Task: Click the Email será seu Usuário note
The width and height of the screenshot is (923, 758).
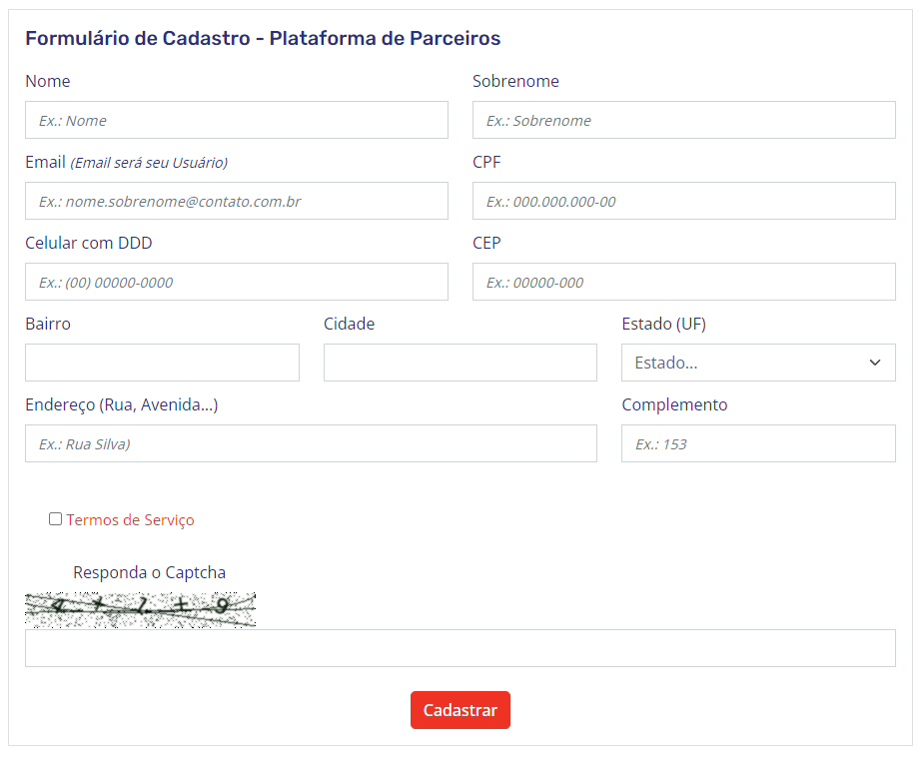Action: [x=149, y=163]
